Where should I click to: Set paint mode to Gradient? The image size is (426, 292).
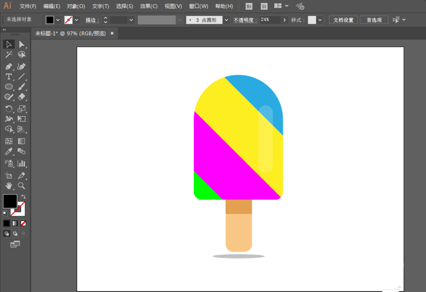click(15, 223)
